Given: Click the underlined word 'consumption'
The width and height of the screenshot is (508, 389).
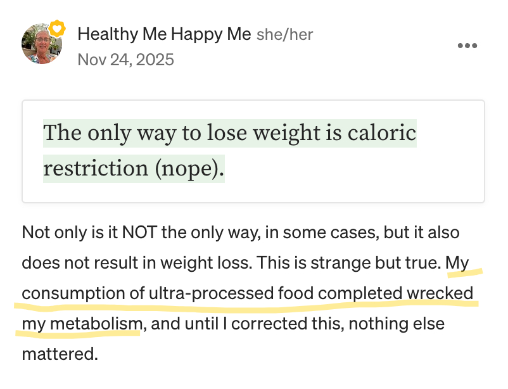Looking at the screenshot, I should [73, 293].
